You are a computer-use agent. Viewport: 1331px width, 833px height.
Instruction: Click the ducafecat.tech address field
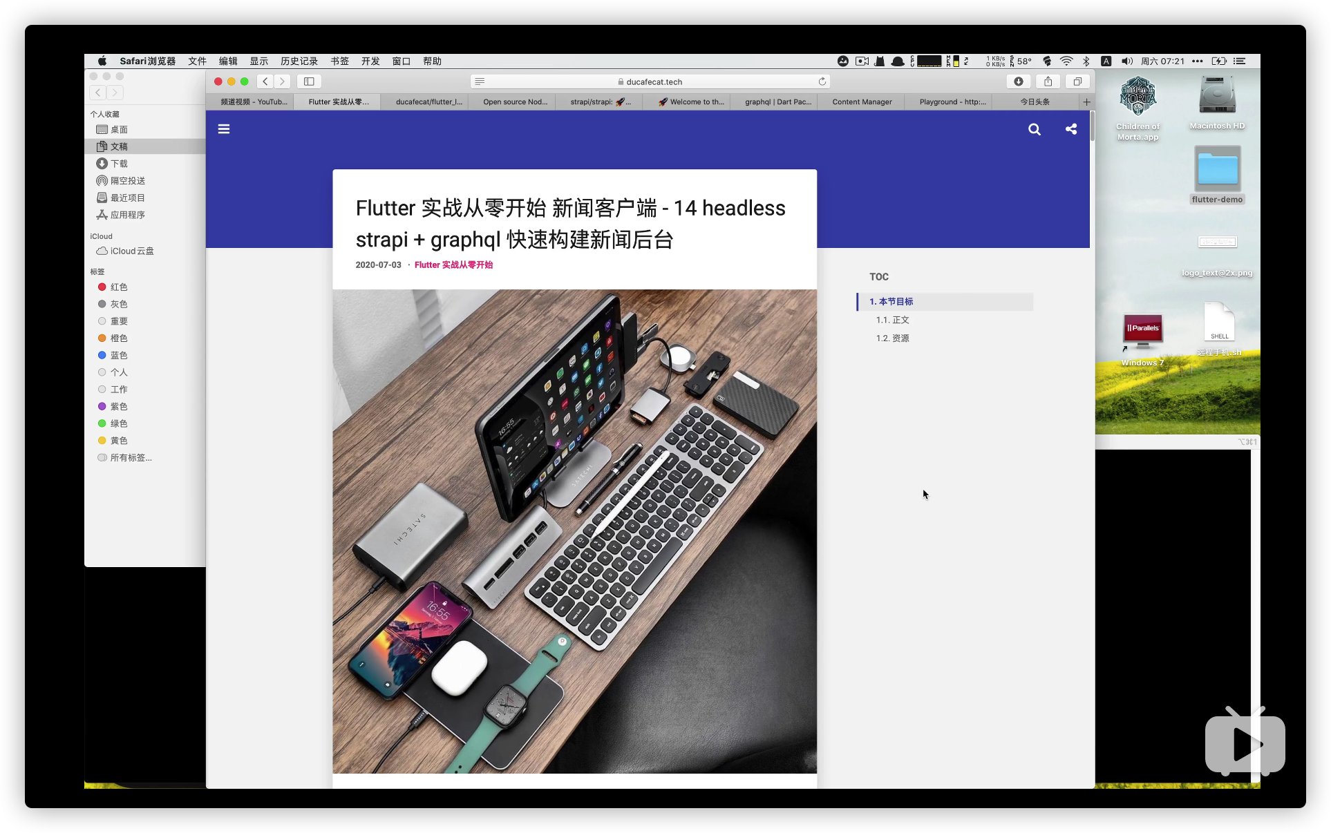click(x=653, y=82)
